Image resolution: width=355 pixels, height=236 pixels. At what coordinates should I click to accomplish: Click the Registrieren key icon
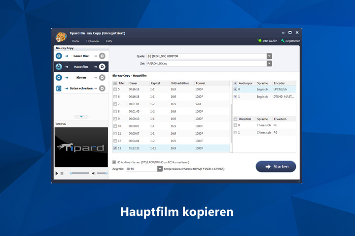pyautogui.click(x=283, y=41)
